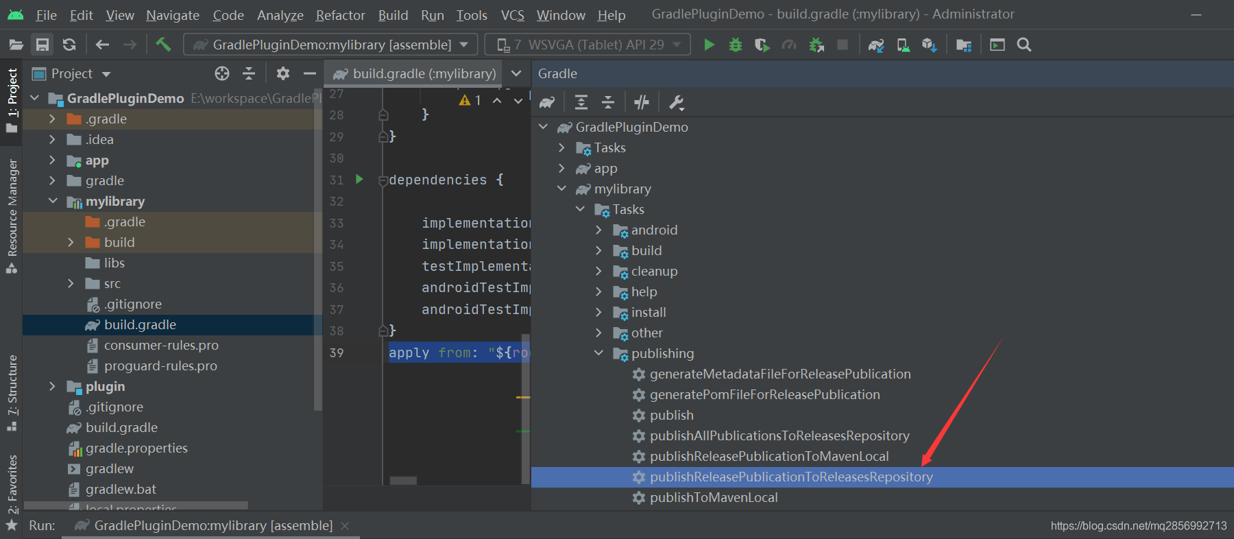Open the Build menu

click(x=393, y=15)
